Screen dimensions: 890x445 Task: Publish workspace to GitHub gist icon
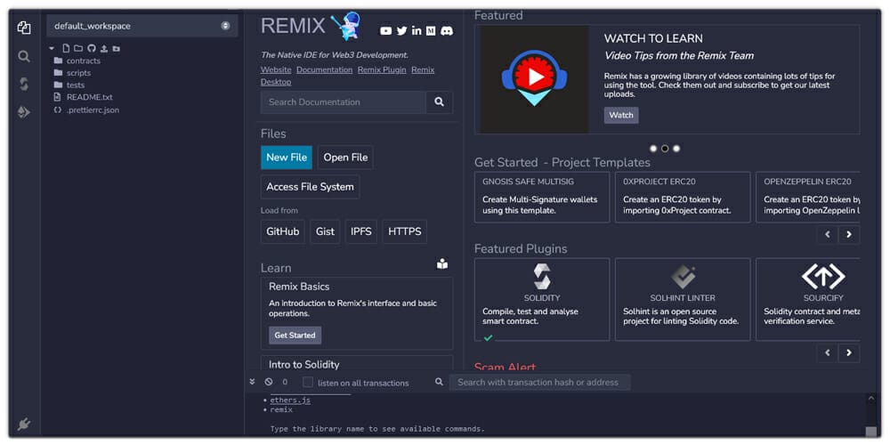coord(92,49)
